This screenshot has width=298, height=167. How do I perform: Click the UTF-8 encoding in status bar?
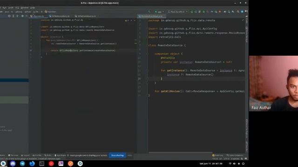click(x=227, y=159)
